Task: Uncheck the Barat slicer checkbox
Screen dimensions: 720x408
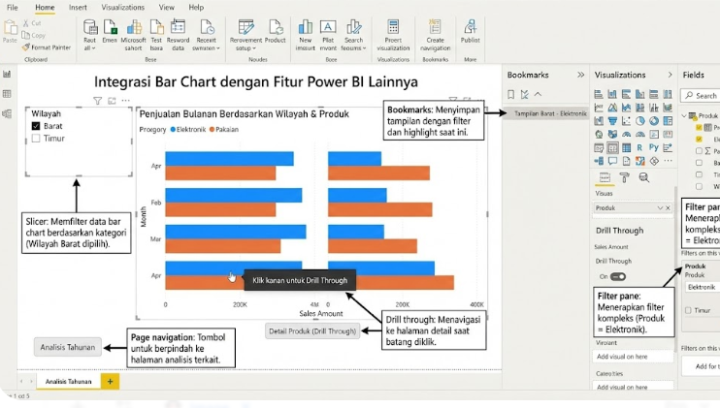Action: pos(36,126)
